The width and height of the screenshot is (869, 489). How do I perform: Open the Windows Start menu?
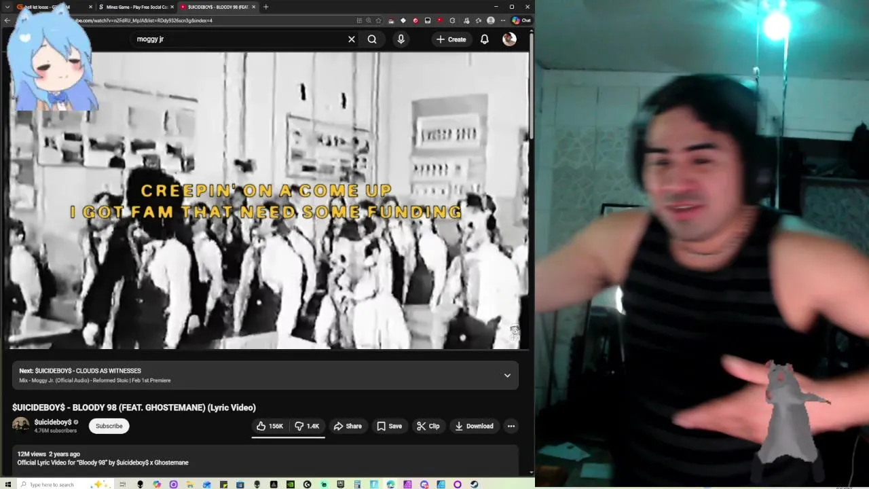[7, 484]
